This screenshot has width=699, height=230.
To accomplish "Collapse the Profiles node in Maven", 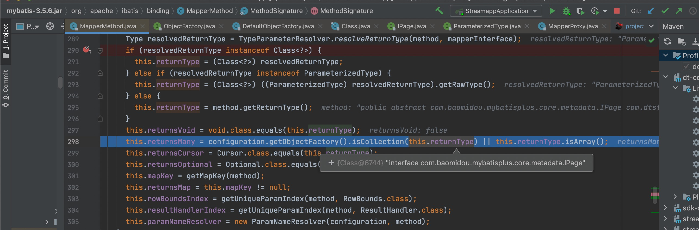I will tap(666, 55).
